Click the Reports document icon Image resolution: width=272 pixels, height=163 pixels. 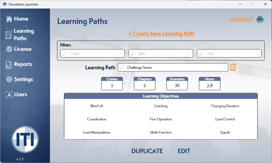point(9,65)
